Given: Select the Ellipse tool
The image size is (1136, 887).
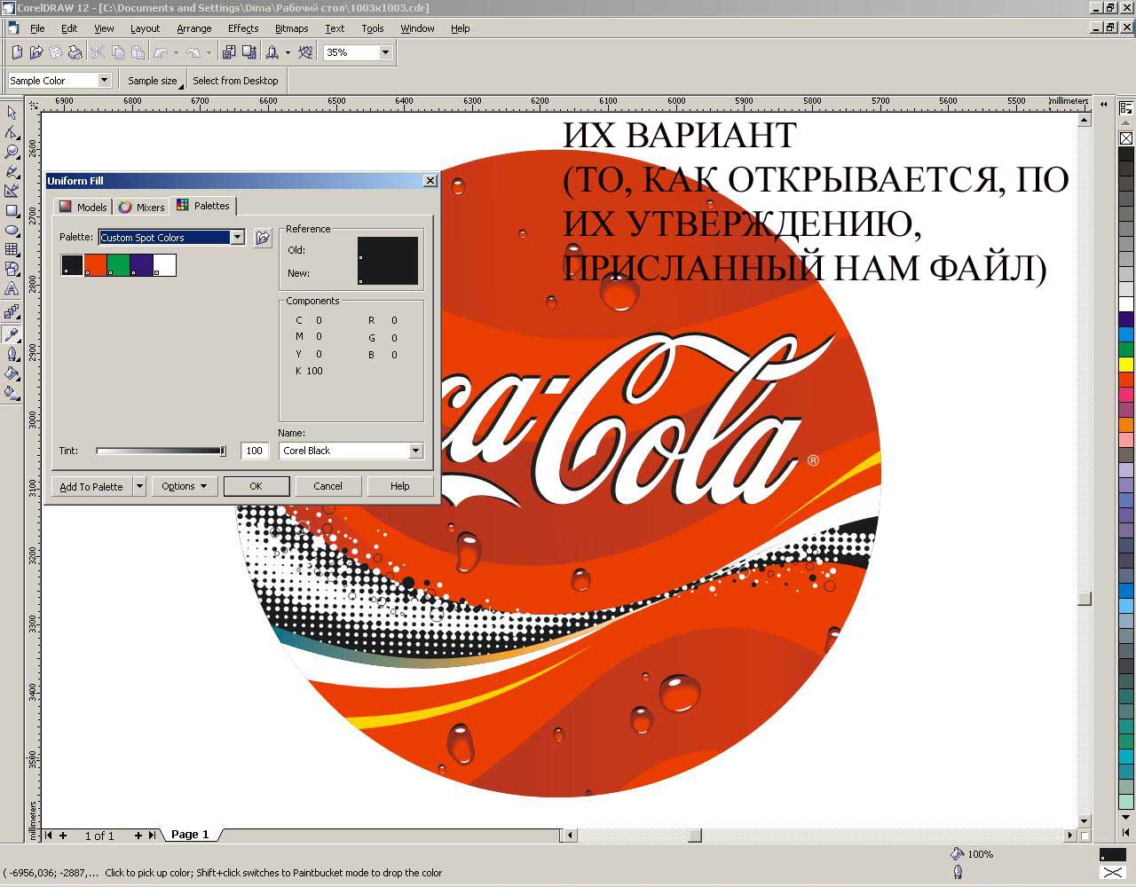Looking at the screenshot, I should (x=12, y=231).
